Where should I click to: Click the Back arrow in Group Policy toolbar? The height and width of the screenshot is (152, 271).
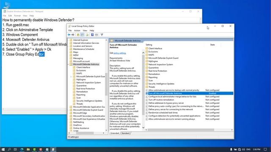(x=69, y=35)
